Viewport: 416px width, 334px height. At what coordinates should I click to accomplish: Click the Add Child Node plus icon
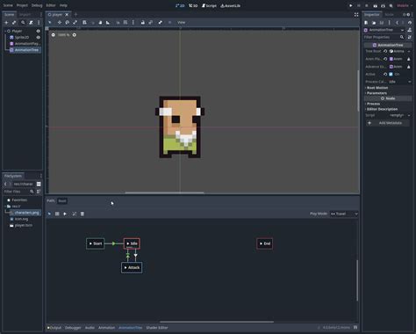click(x=6, y=23)
